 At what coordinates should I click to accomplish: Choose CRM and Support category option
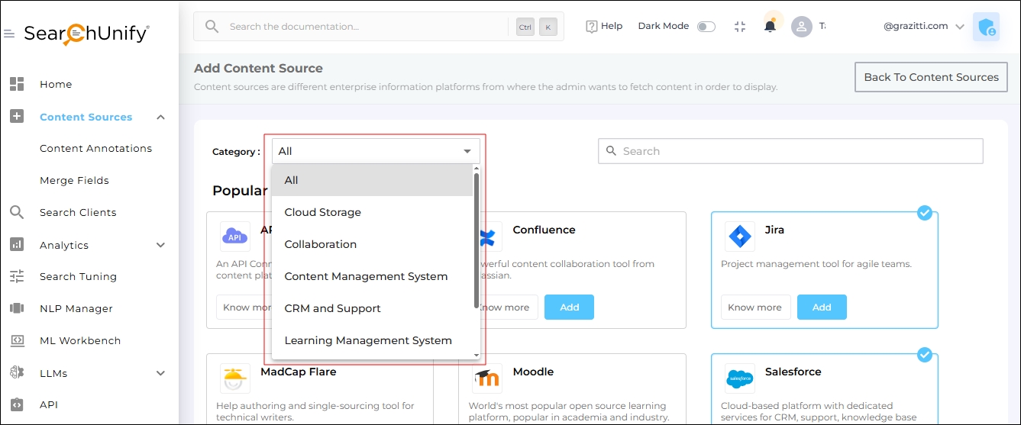coord(333,308)
